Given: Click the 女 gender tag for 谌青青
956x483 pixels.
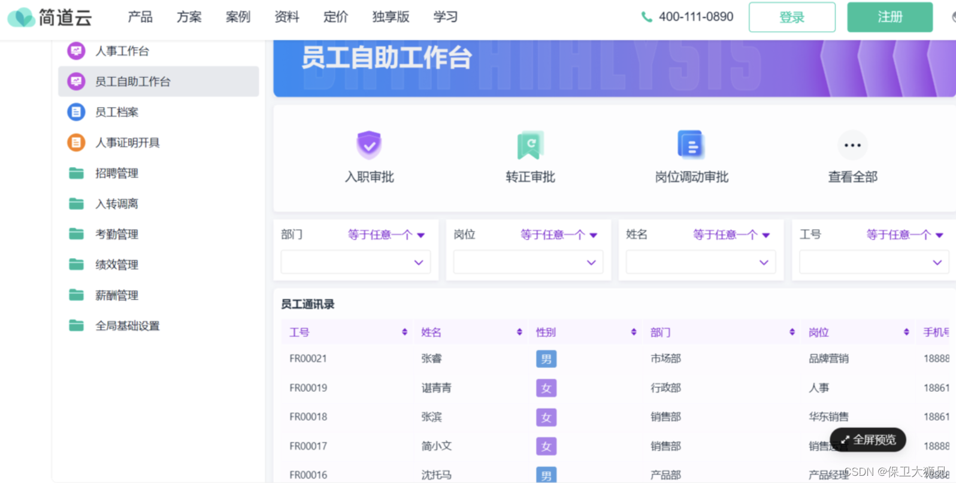Looking at the screenshot, I should pyautogui.click(x=546, y=388).
